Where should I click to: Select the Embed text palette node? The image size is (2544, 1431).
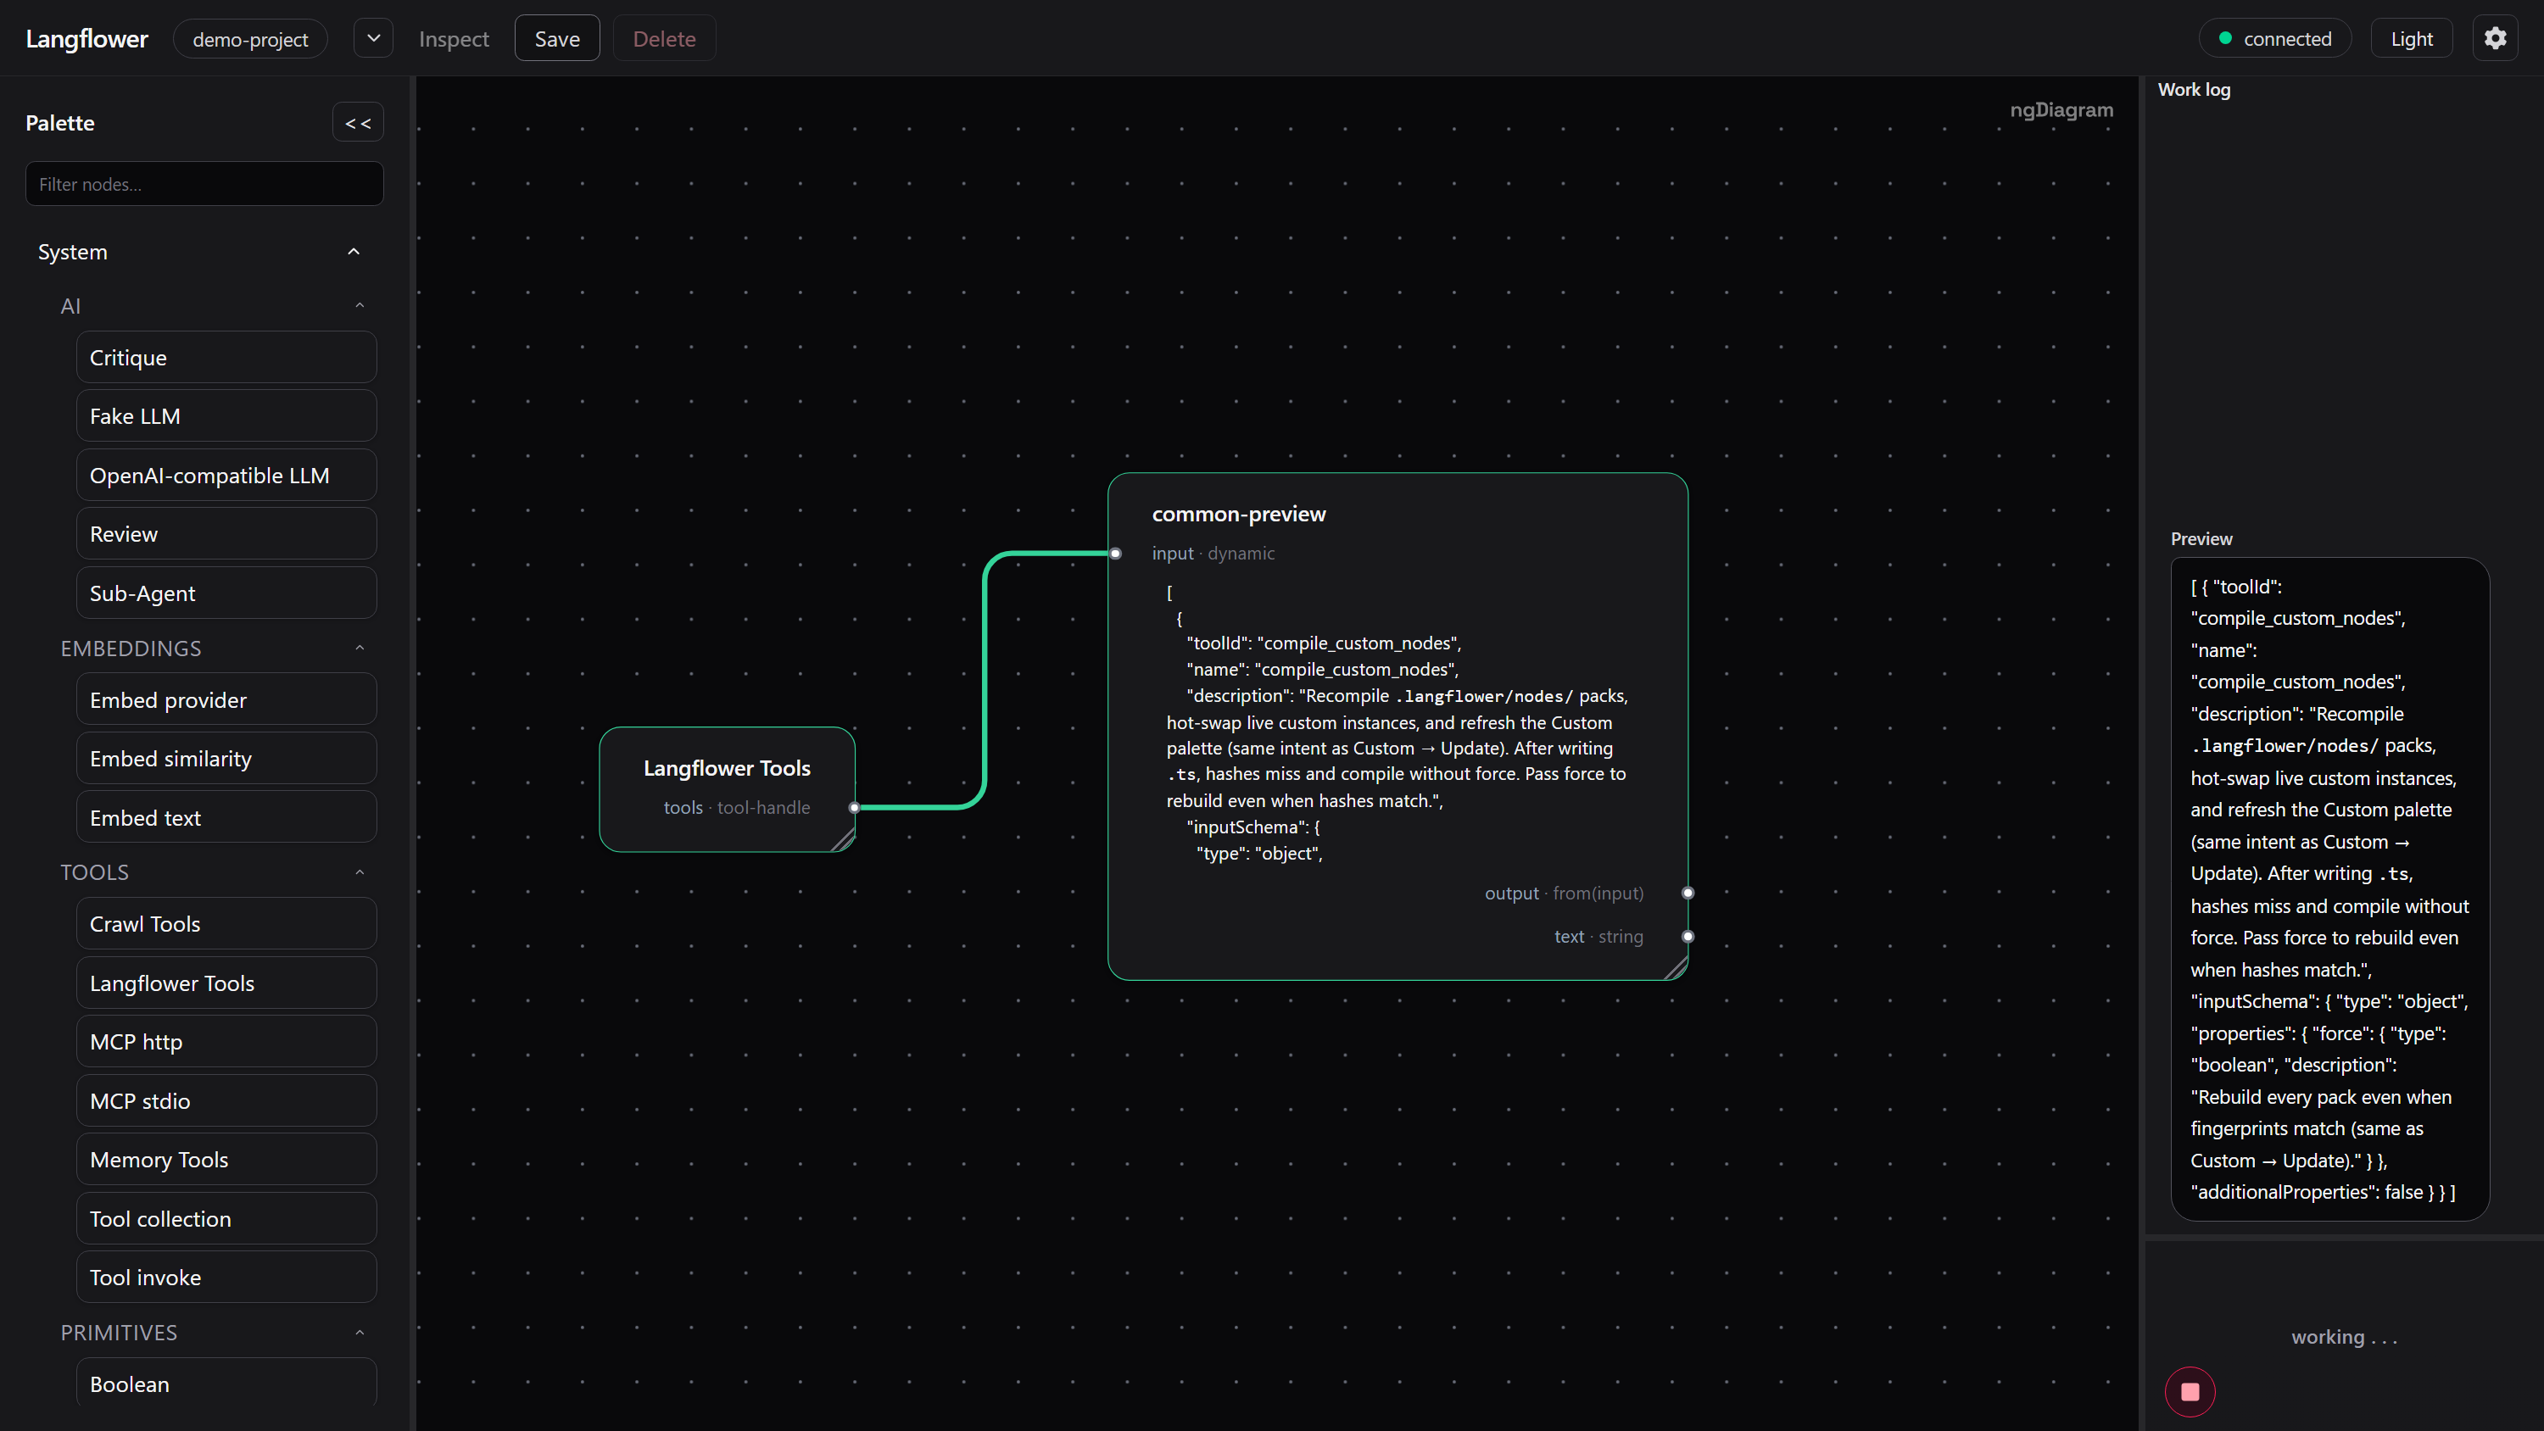(x=226, y=818)
